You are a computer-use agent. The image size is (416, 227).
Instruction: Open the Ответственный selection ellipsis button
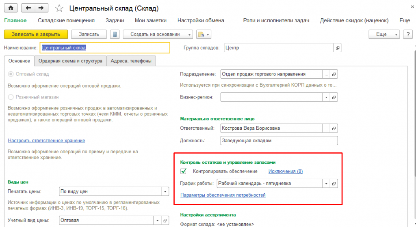click(x=326, y=128)
